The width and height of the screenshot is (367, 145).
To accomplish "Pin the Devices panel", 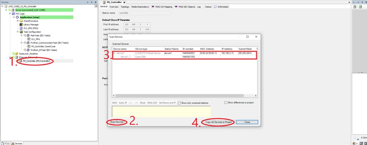I will (x=92, y=2).
